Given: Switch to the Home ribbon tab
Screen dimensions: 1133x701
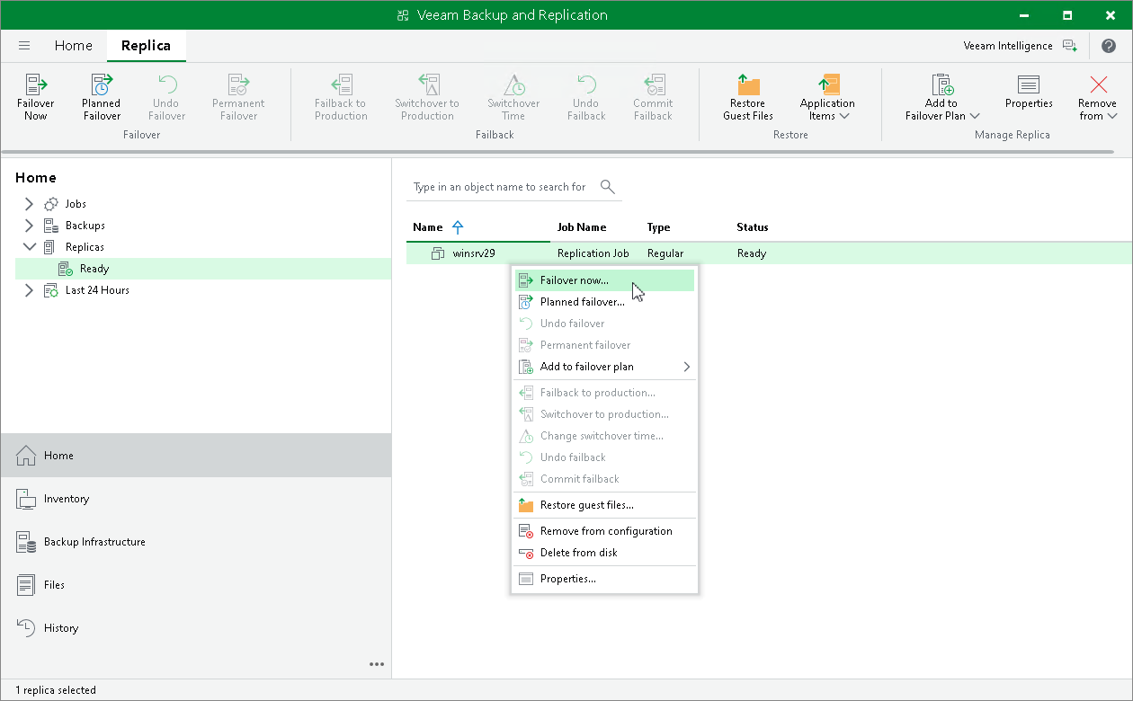Looking at the screenshot, I should (73, 46).
